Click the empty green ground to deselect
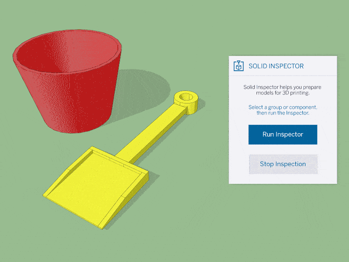Image resolution: width=349 pixels, height=262 pixels. pyautogui.click(x=222, y=223)
